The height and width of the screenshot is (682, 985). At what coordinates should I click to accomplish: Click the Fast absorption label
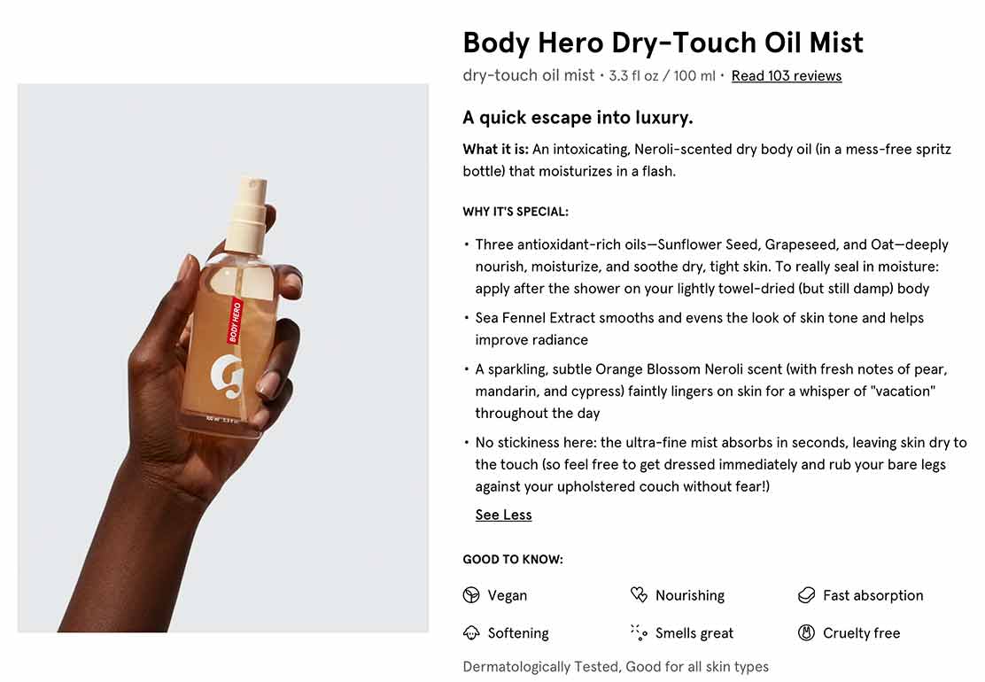point(873,595)
